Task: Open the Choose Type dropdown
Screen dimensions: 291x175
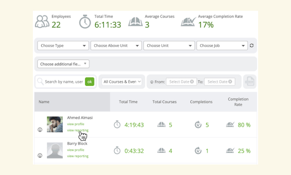Action: (x=63, y=45)
